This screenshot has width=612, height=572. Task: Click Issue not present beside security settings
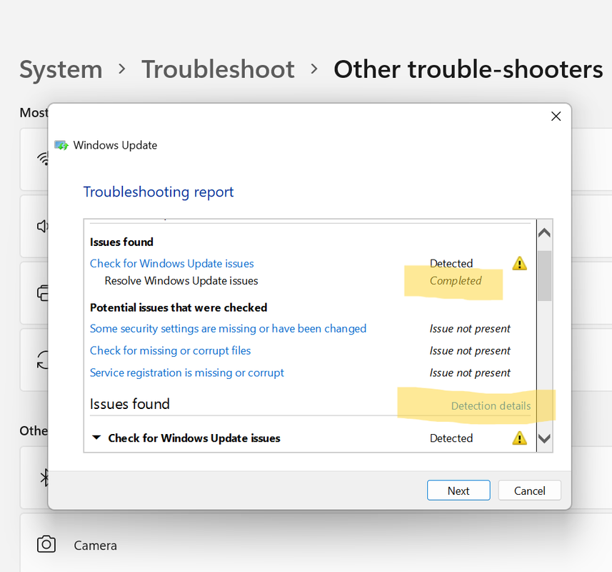tap(470, 329)
